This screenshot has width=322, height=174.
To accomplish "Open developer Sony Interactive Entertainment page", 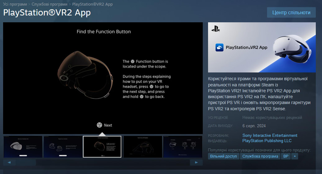I will [270, 135].
